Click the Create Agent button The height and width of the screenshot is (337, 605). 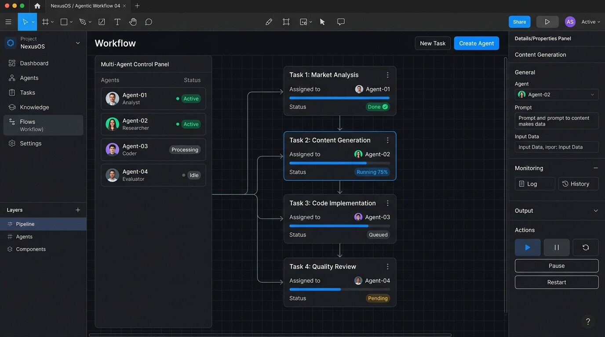476,43
